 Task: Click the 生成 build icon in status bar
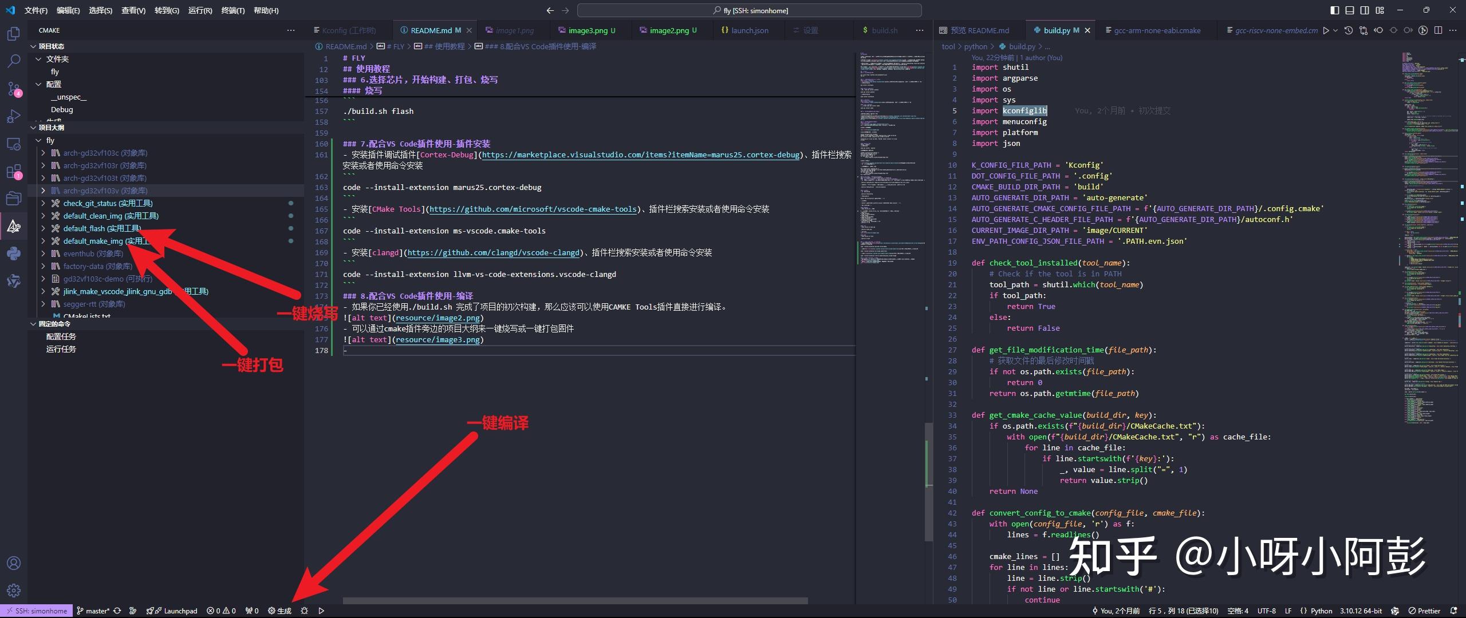tap(279, 611)
